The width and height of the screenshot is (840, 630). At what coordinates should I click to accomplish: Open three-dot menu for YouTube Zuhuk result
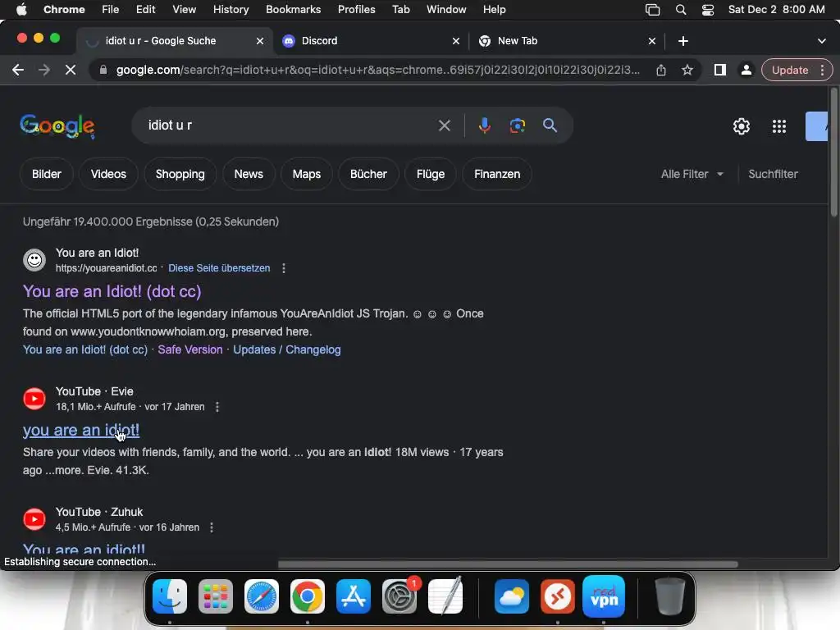tap(212, 527)
